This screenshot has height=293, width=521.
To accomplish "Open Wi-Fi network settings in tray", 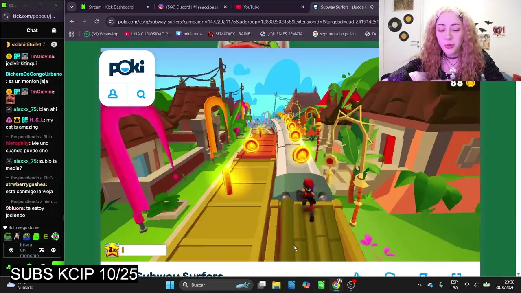I will 467,285.
